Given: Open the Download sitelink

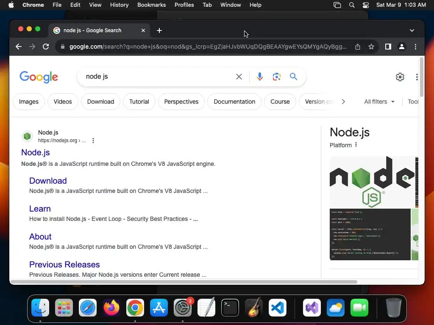Looking at the screenshot, I should (x=48, y=181).
